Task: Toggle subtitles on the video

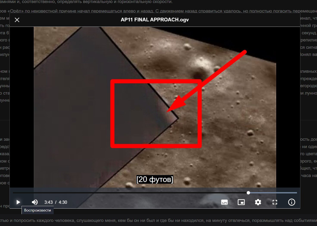Action: click(224, 202)
